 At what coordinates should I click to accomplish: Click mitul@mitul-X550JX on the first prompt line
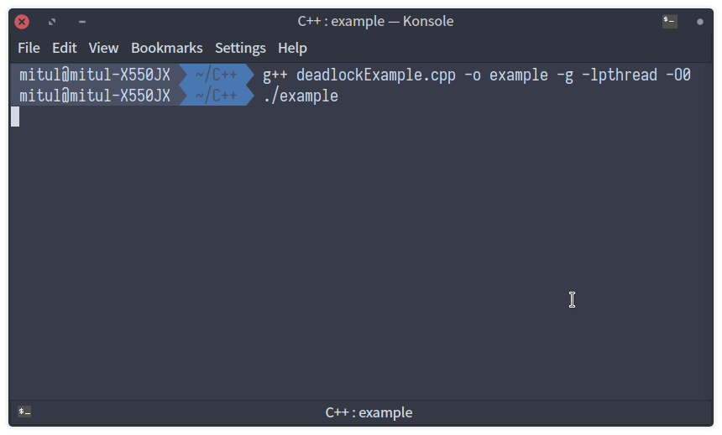(95, 75)
